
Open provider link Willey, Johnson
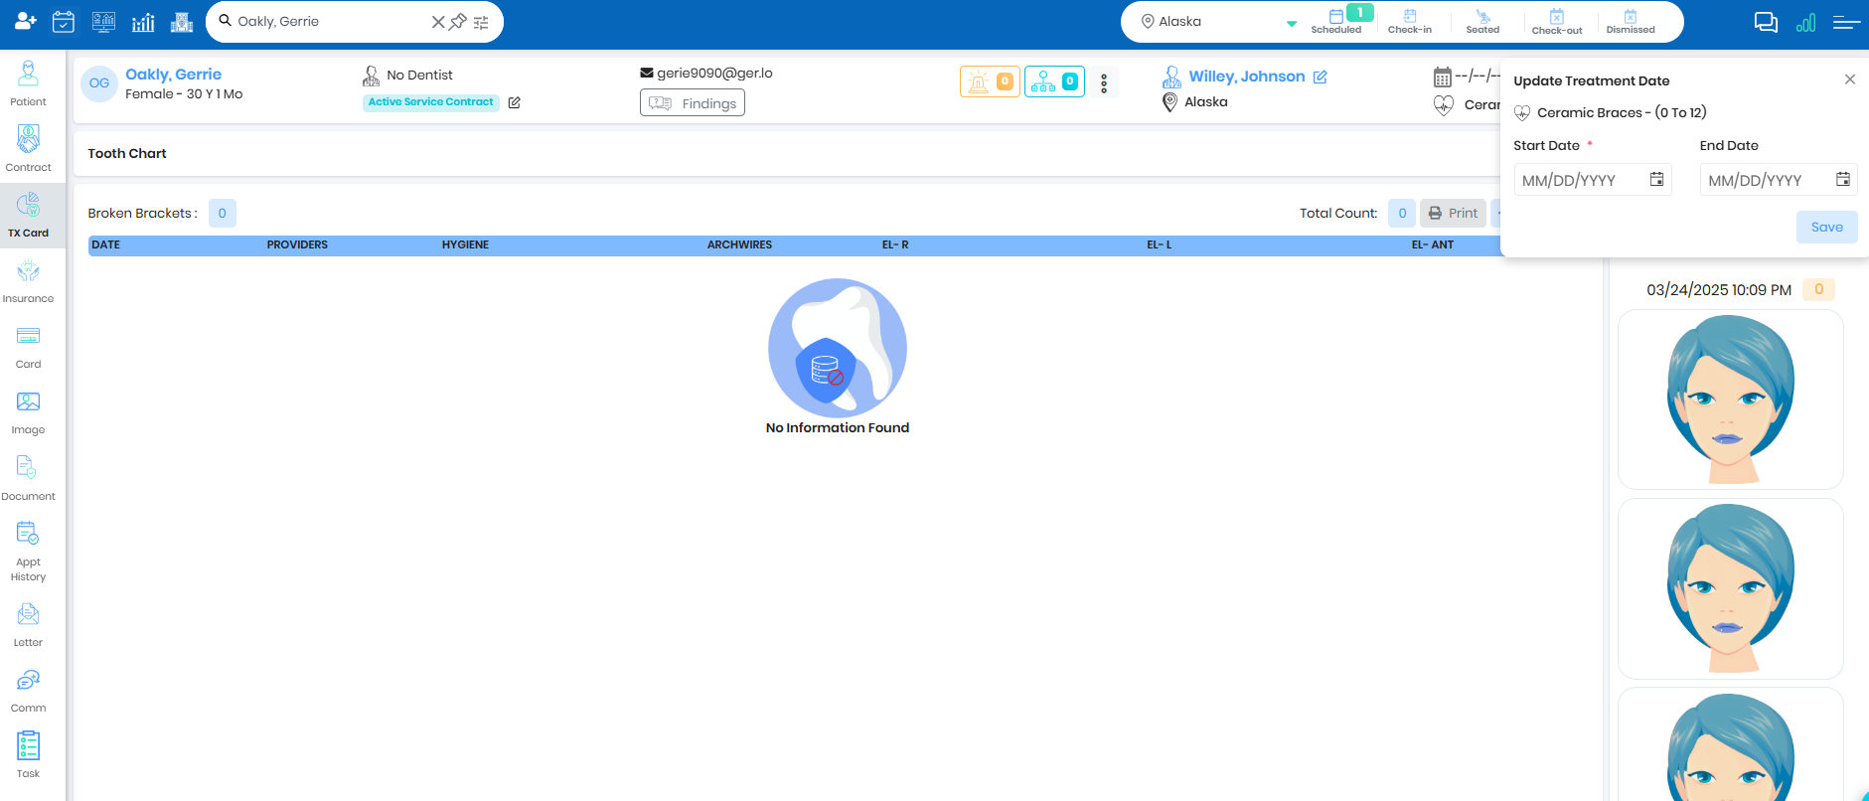pyautogui.click(x=1247, y=77)
